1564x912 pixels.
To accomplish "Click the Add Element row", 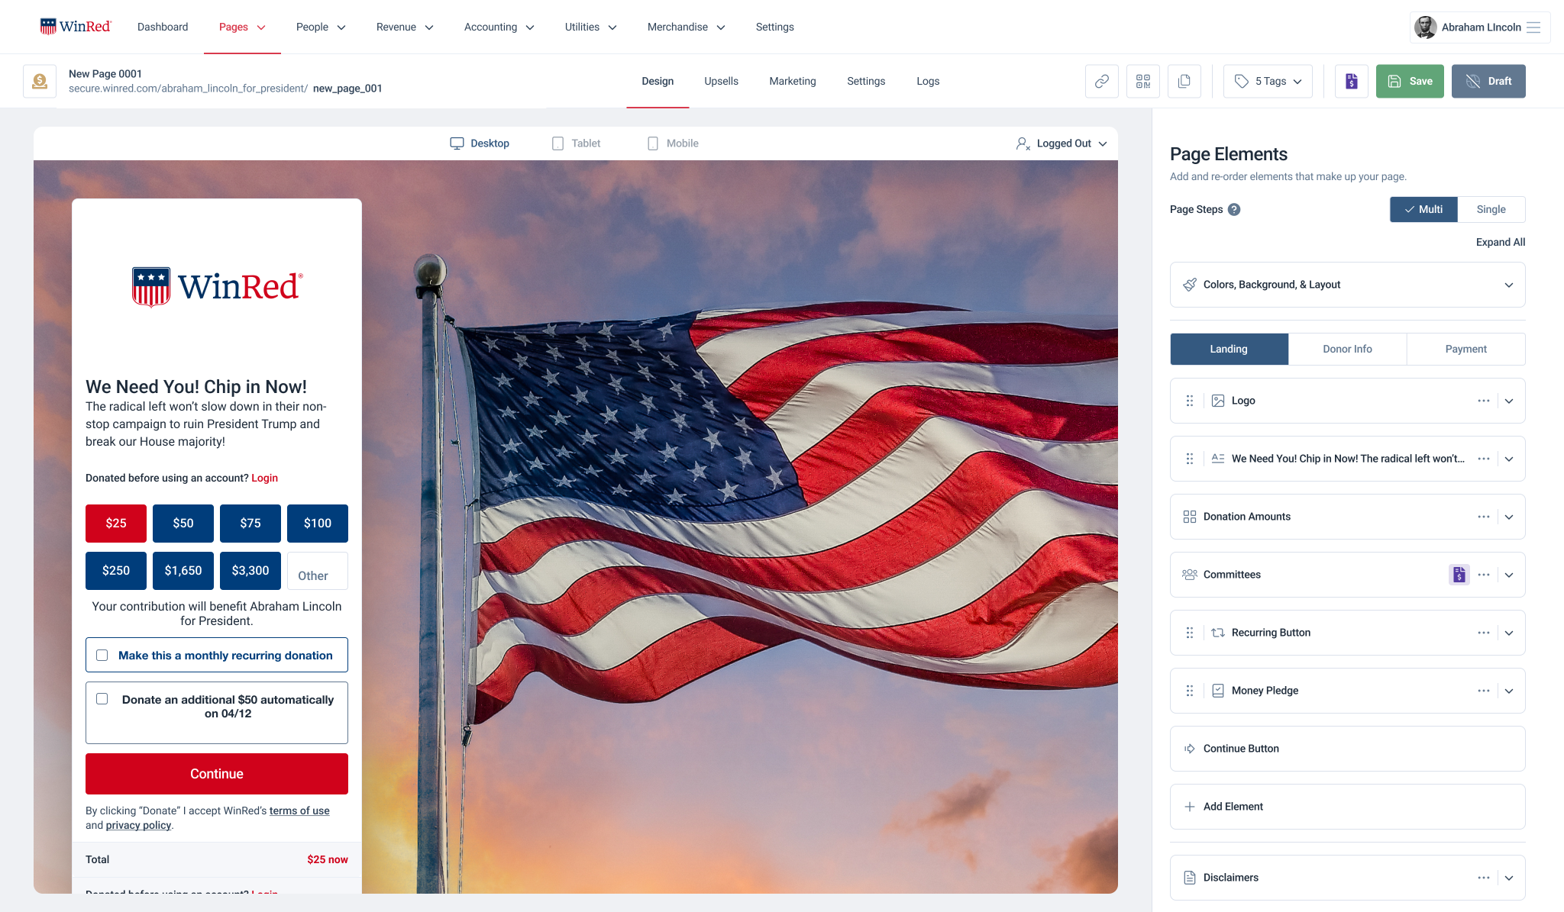I will pyautogui.click(x=1347, y=807).
